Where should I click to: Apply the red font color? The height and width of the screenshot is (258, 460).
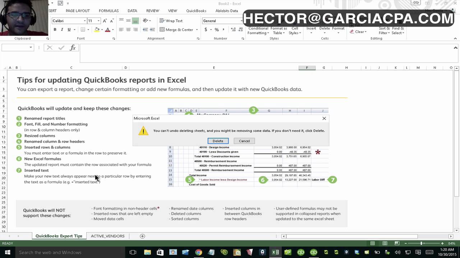[x=107, y=30]
